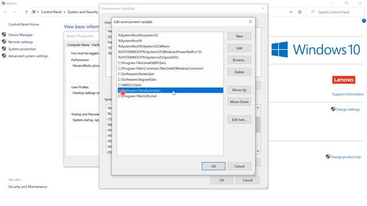367x206 pixels.
Task: Click Move Down button
Action: 239,102
